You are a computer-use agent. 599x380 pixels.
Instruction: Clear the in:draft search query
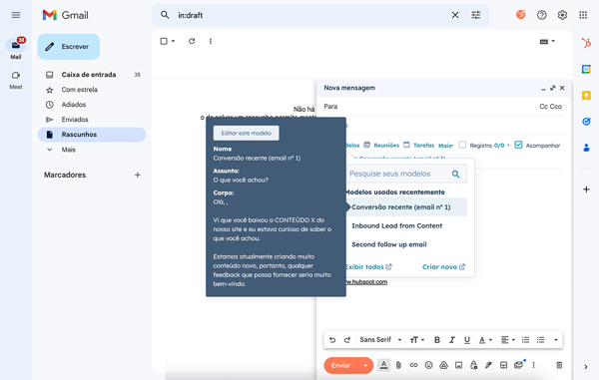coord(455,15)
